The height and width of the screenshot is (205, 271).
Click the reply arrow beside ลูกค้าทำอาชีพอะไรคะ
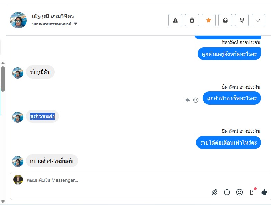[187, 100]
